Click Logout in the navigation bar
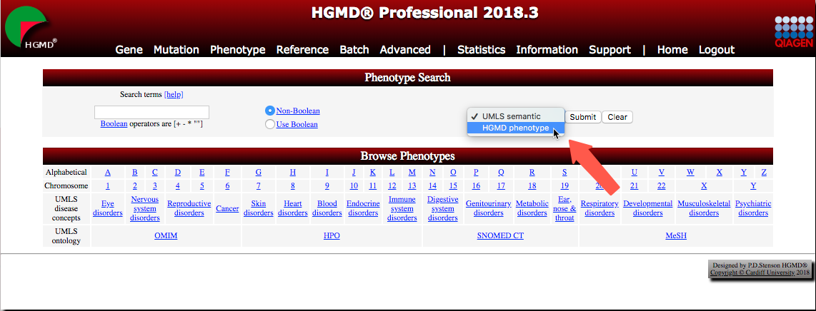 717,50
